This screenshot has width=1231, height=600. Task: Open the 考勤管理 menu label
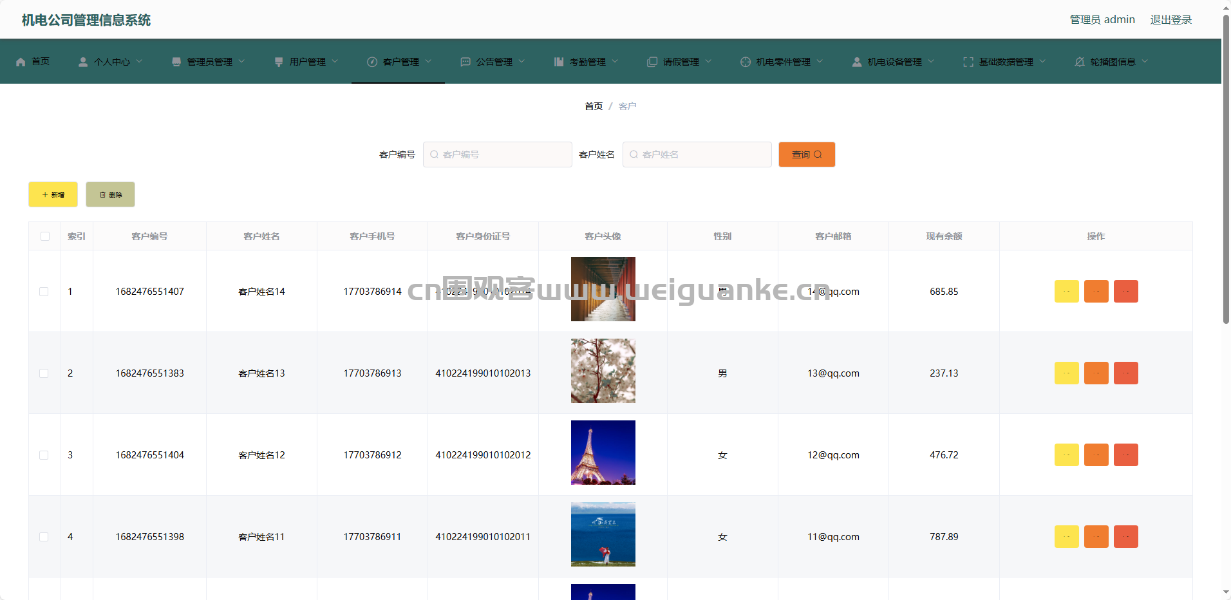588,62
